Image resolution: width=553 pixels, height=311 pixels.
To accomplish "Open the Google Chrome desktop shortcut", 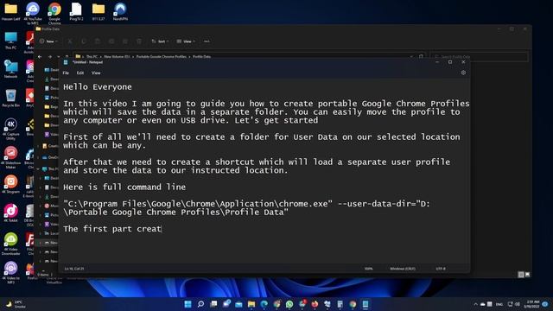I will [54, 13].
